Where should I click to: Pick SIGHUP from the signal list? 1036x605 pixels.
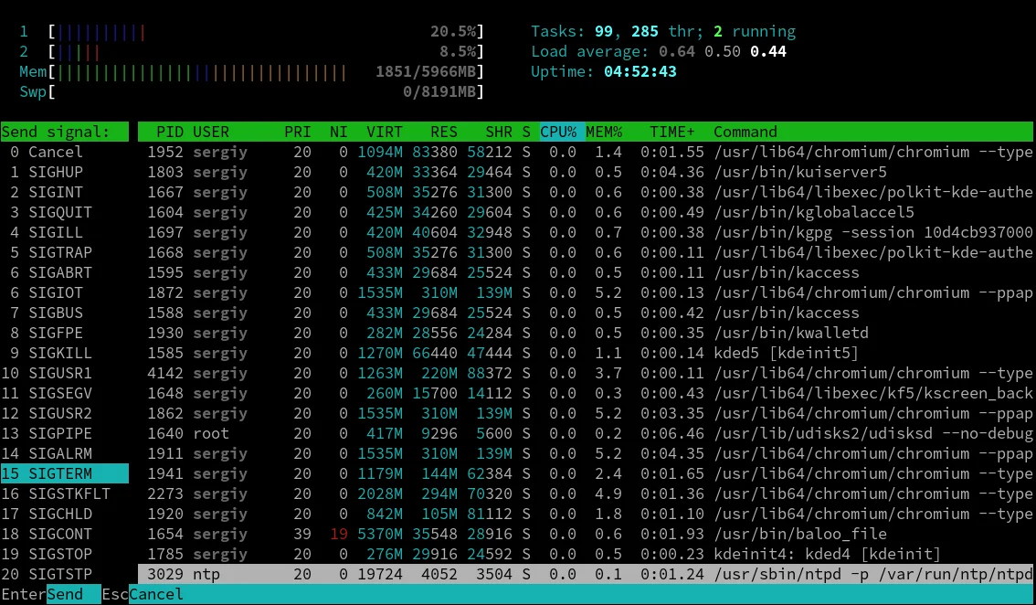pyautogui.click(x=55, y=172)
